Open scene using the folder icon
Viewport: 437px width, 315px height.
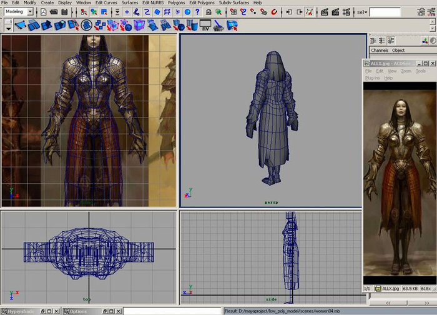click(x=53, y=12)
